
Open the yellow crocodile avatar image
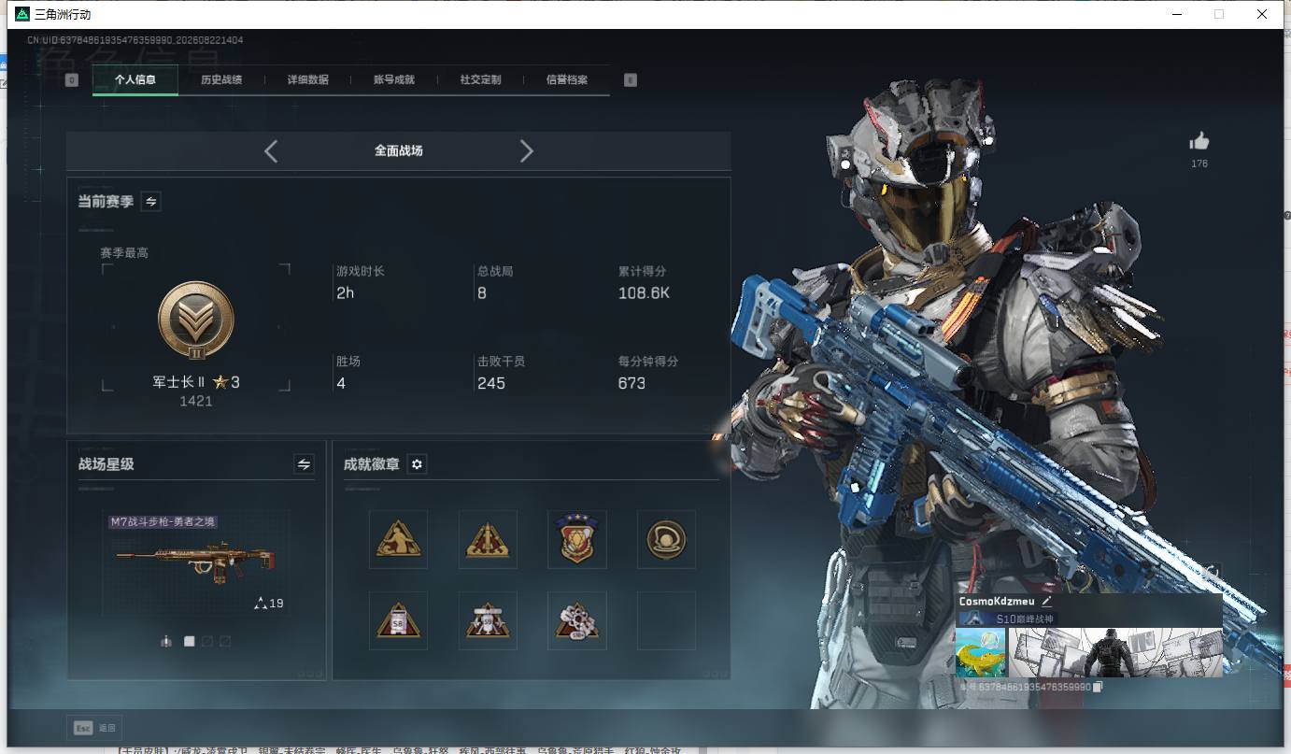tap(981, 652)
